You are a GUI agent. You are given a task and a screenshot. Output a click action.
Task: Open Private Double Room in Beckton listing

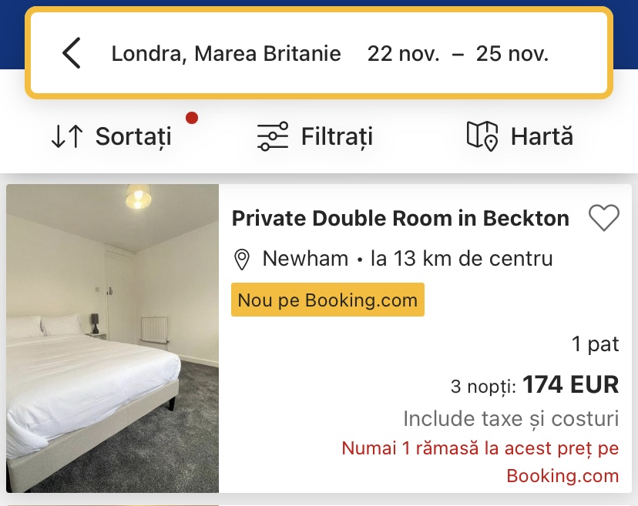[x=400, y=219]
